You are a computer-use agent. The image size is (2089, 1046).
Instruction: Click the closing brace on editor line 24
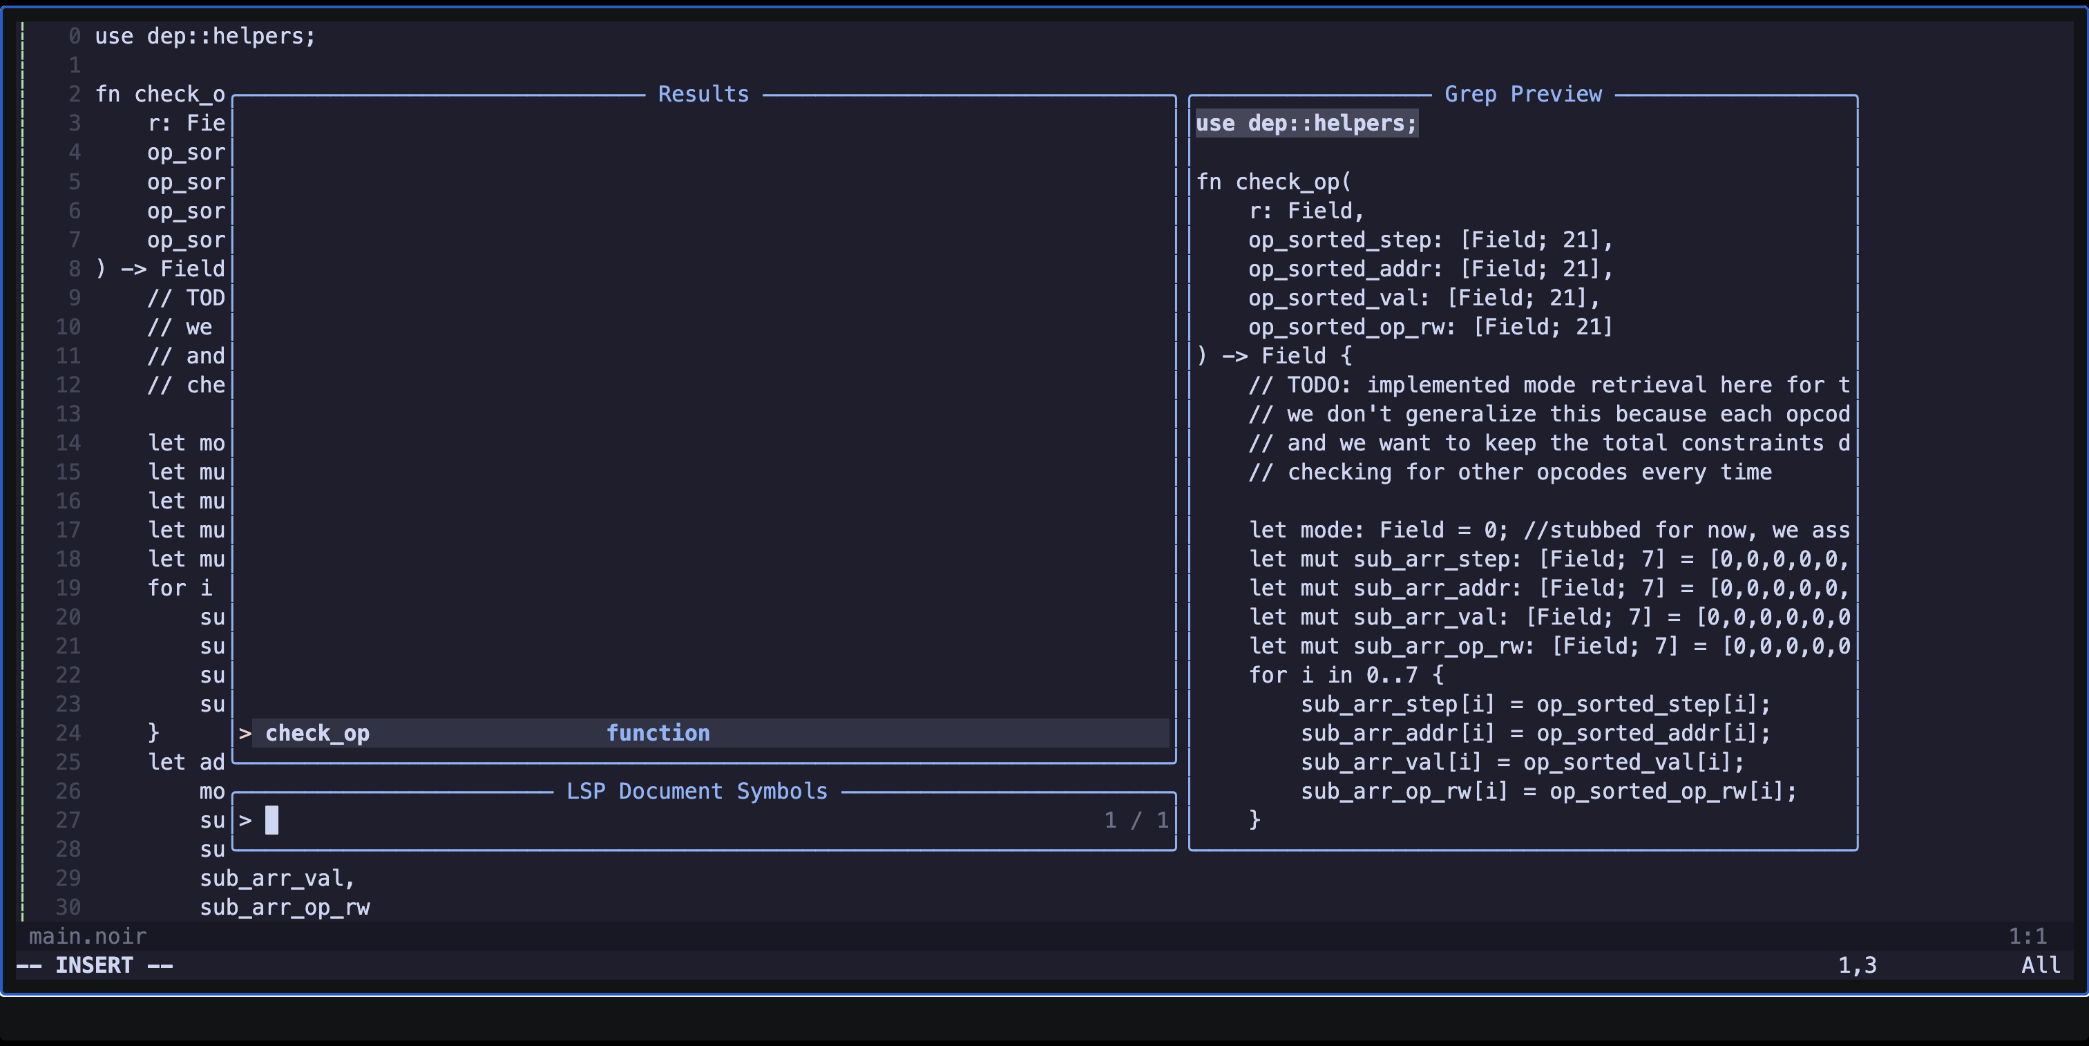tap(153, 734)
